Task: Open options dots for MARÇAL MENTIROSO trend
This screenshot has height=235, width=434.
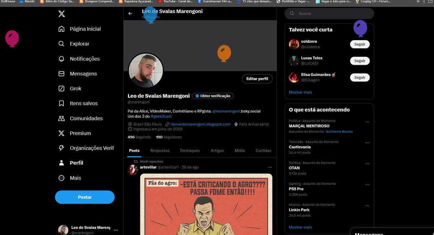Action: click(x=367, y=122)
